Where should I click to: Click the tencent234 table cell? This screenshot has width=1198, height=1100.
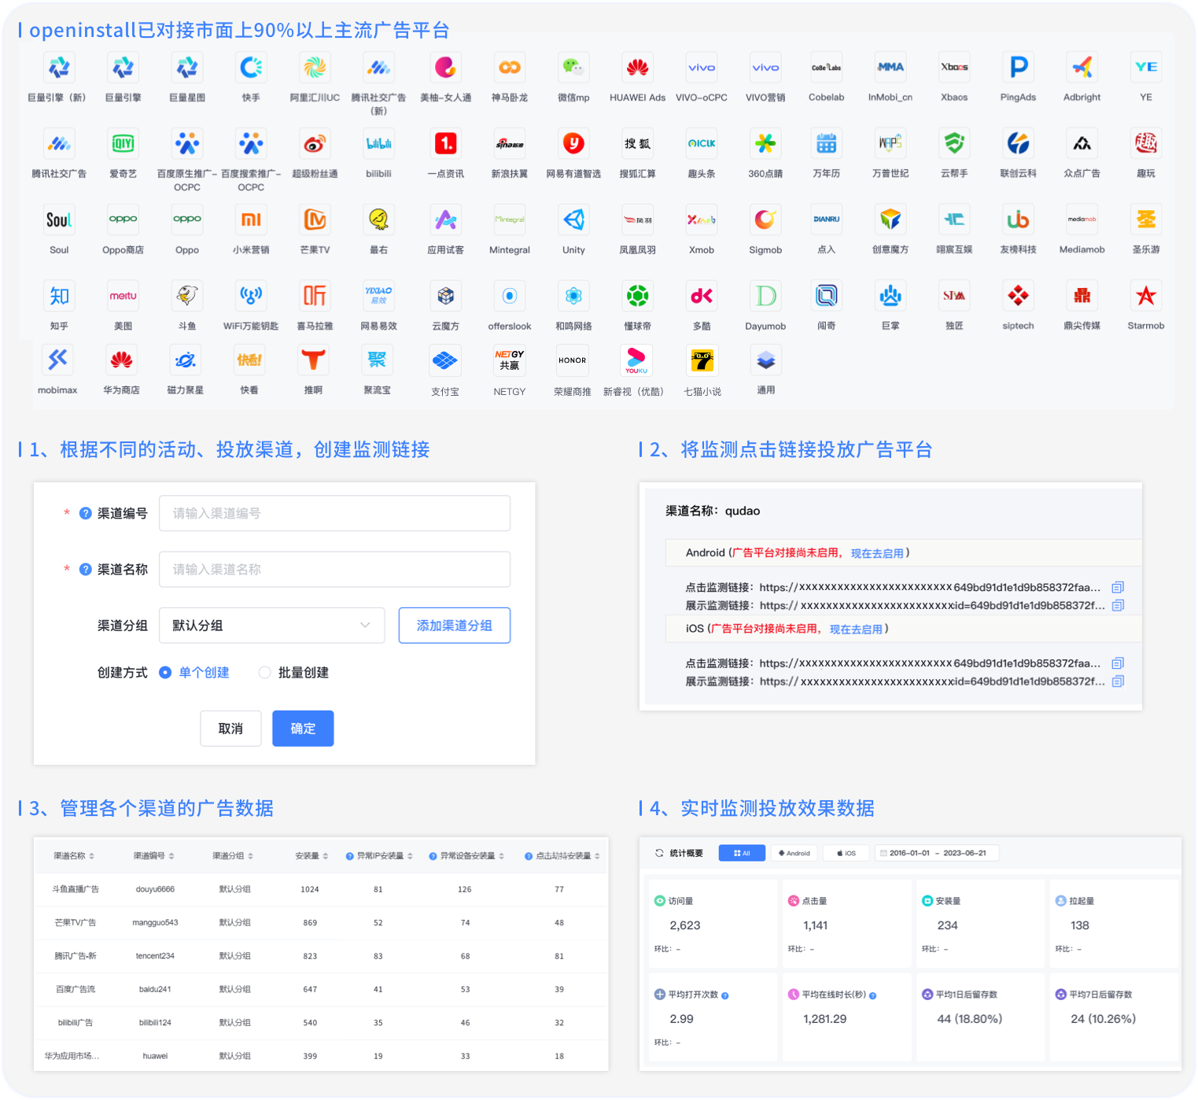click(155, 956)
